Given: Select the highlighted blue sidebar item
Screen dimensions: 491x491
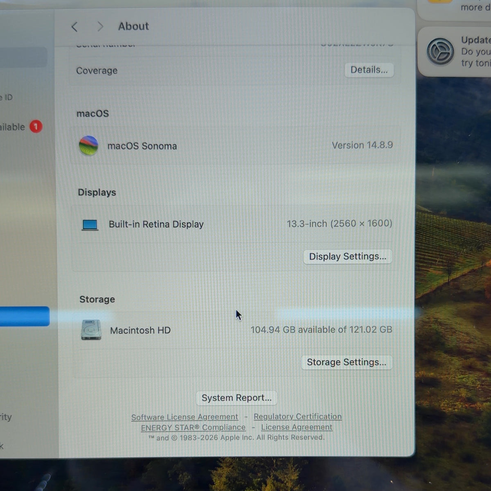Looking at the screenshot, I should 25,316.
